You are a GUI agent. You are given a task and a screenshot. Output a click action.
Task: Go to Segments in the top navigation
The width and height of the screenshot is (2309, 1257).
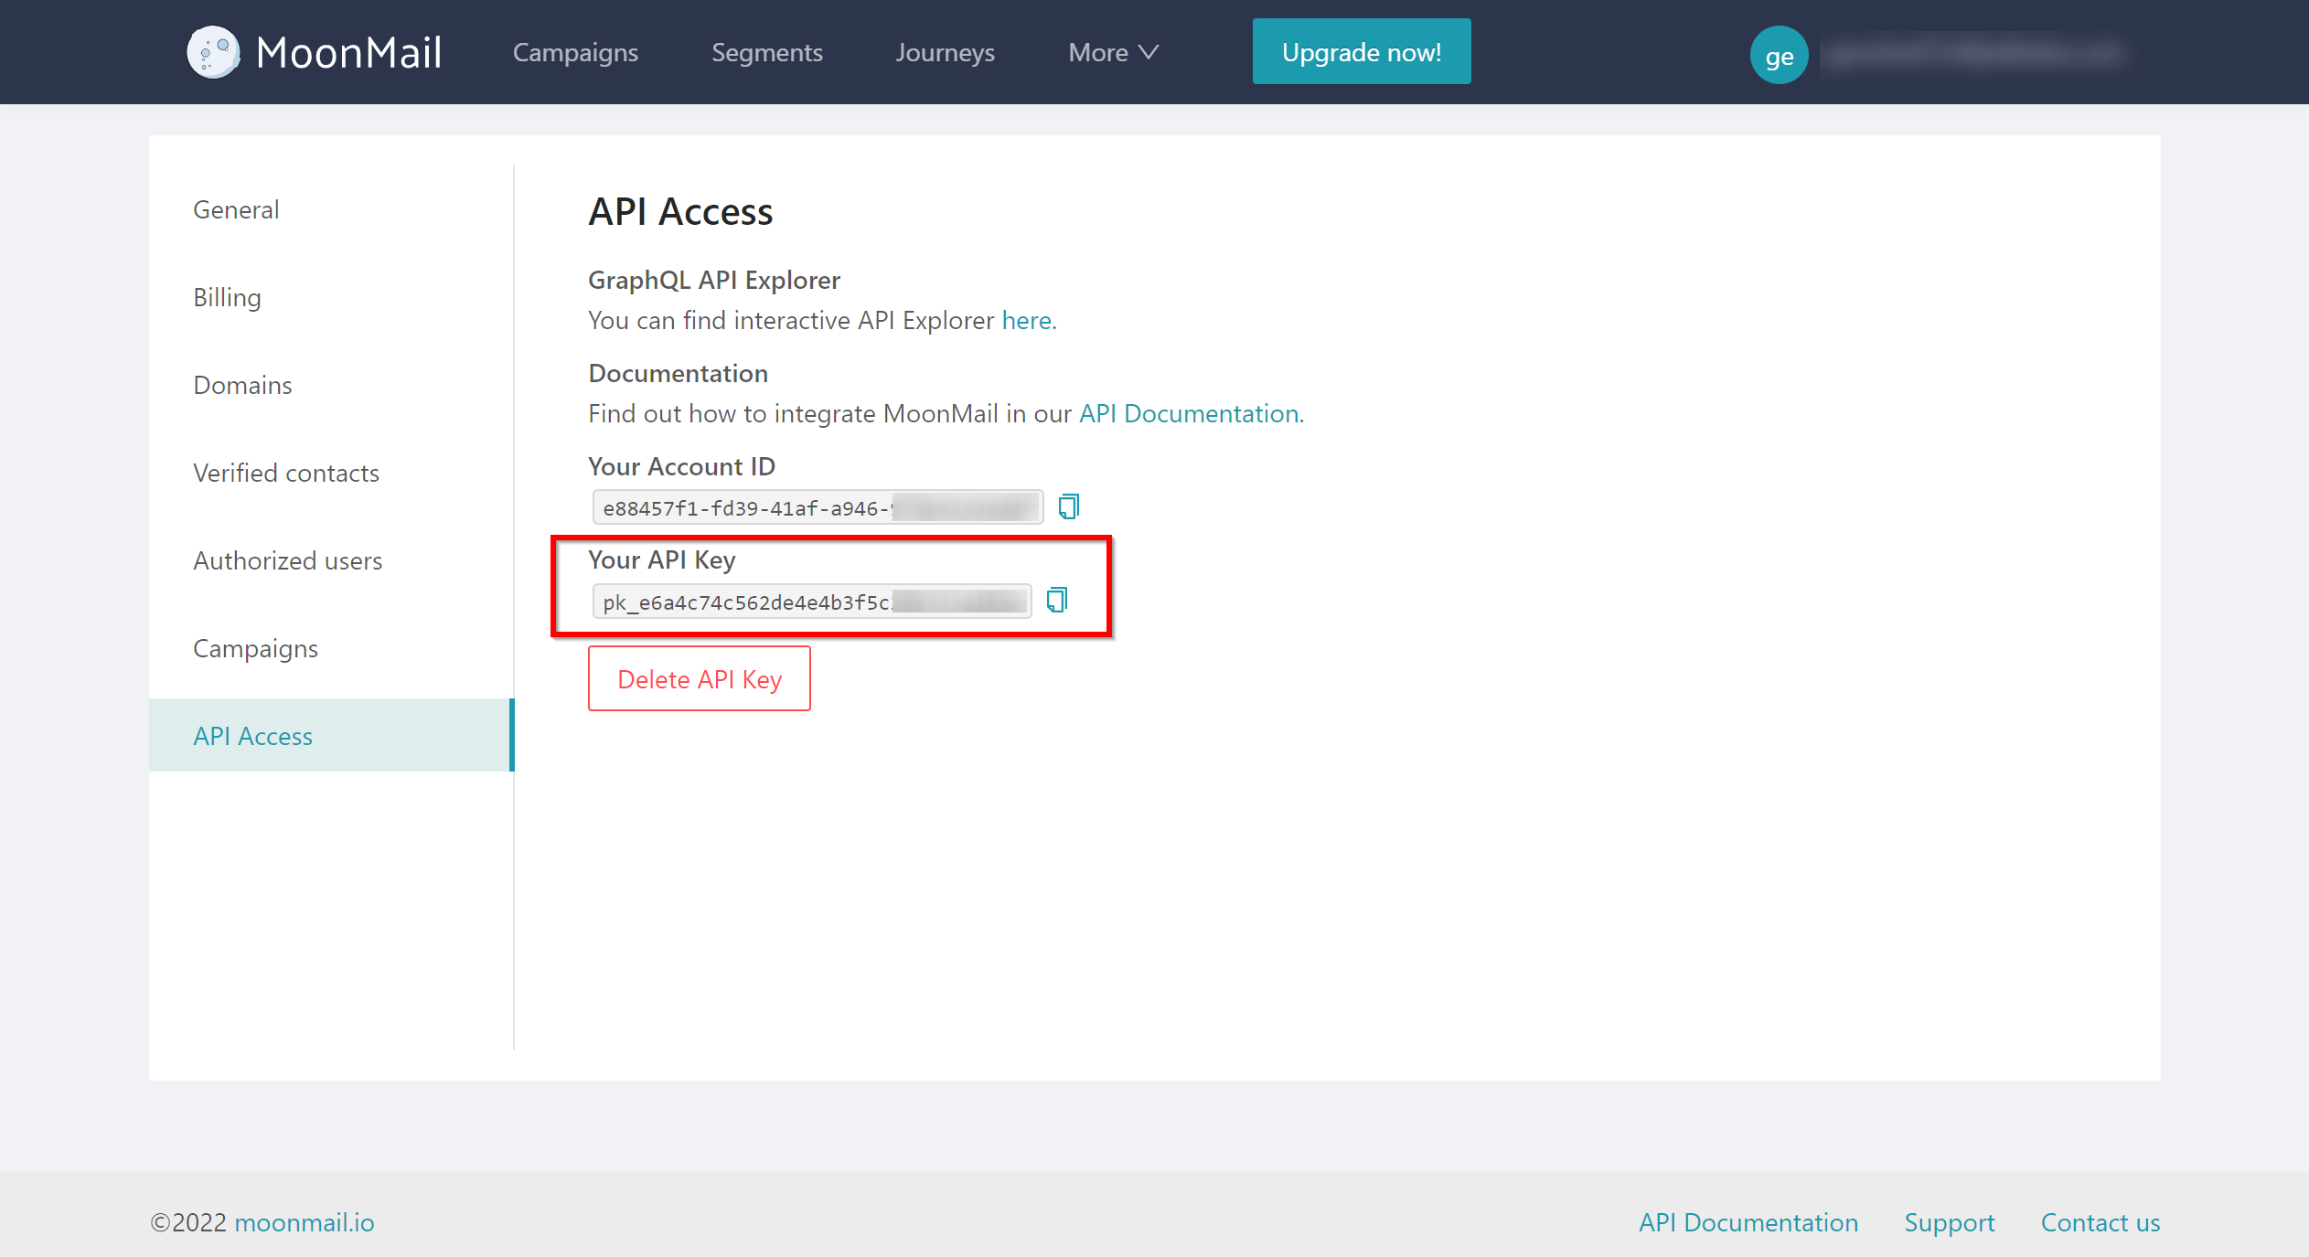[x=767, y=52]
